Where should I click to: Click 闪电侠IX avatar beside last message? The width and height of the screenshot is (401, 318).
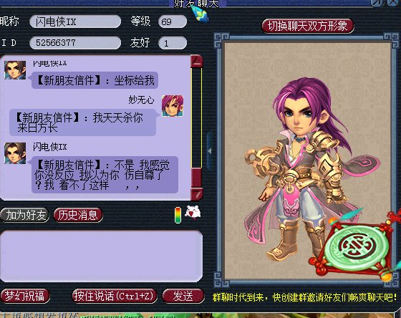(15, 153)
